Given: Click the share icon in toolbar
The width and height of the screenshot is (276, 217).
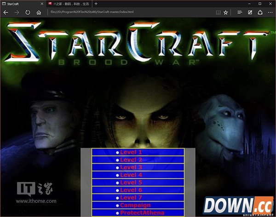Looking at the screenshot, I should (x=260, y=12).
